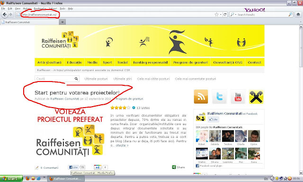Image resolution: width=303 pixels, height=182 pixels.
Task: Open the address bar history dropdown arrow
Action: pos(221,15)
